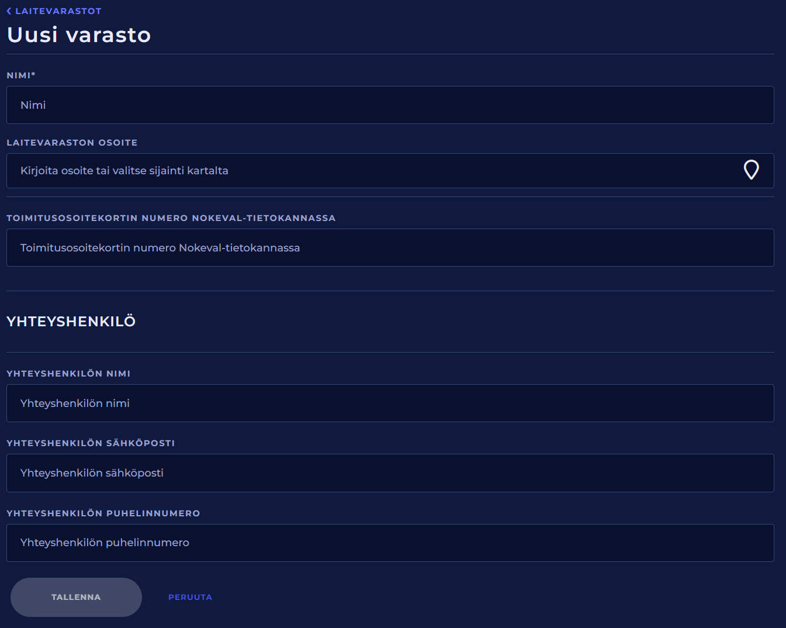Click the PERUUTA cancel link
This screenshot has height=628, width=786.
point(190,597)
